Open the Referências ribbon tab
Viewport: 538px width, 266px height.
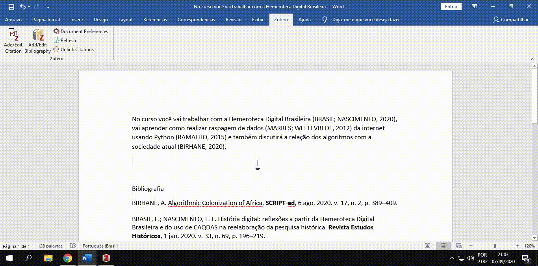click(x=155, y=20)
